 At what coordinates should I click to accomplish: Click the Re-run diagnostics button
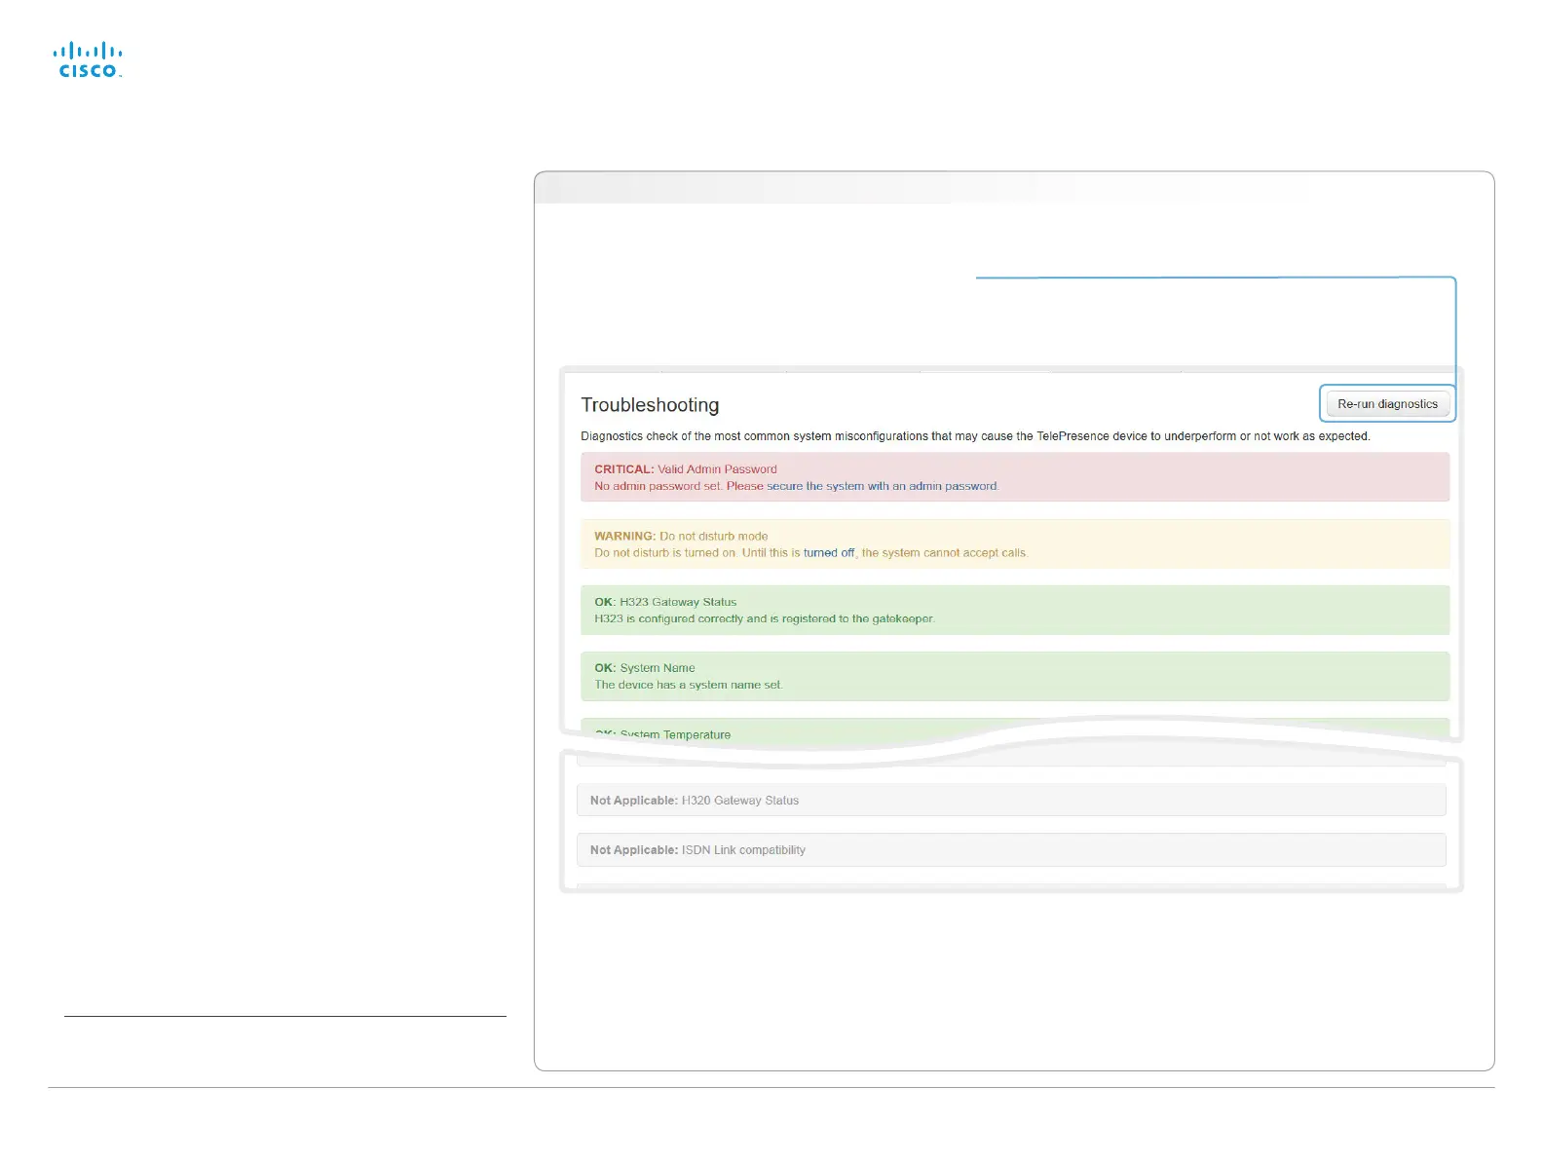coord(1387,403)
